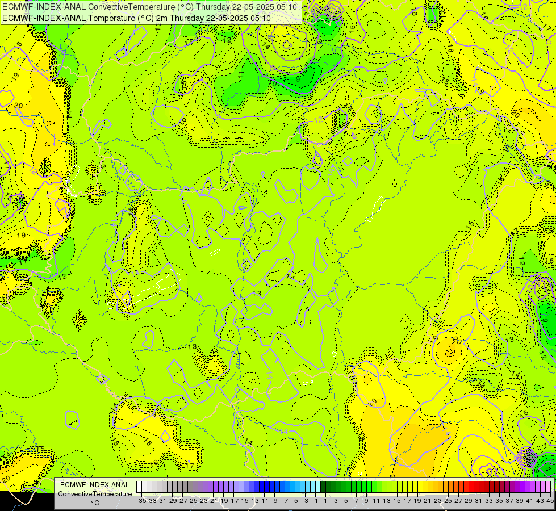This screenshot has height=511, width=556.
Task: Select the dark green legend swatch above 1
Action: point(323,487)
